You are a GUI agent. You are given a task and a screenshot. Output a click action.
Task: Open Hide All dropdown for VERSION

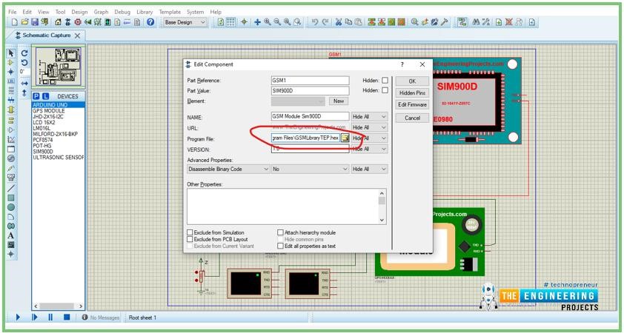click(x=370, y=149)
